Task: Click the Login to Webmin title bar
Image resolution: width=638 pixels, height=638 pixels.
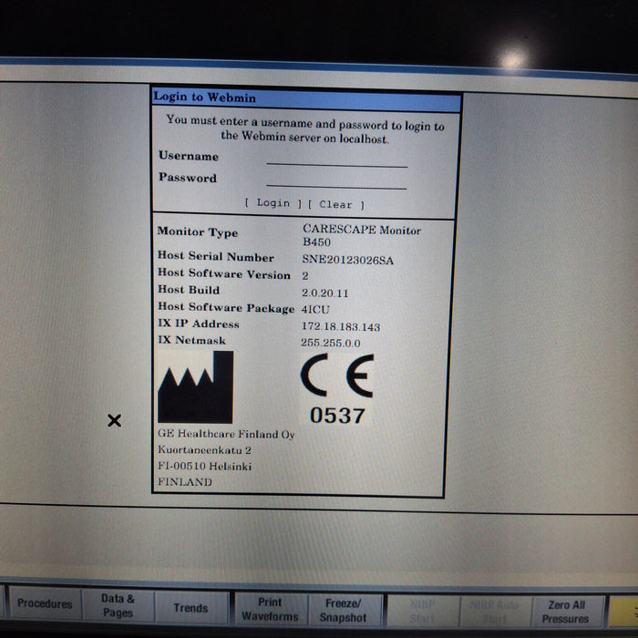Action: [306, 98]
